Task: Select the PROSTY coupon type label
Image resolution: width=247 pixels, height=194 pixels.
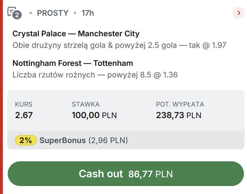Action: pos(53,13)
